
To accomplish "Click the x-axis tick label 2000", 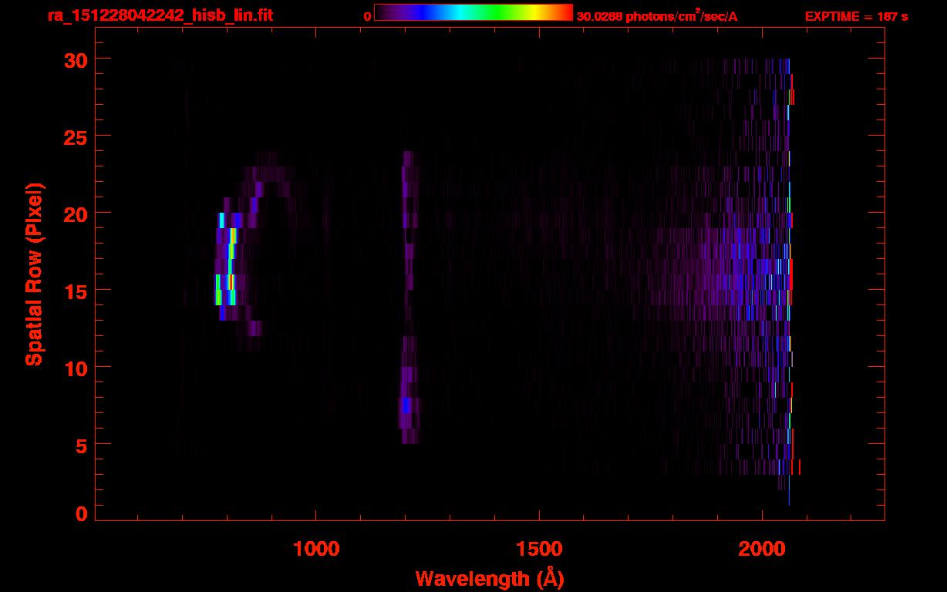I will [762, 548].
